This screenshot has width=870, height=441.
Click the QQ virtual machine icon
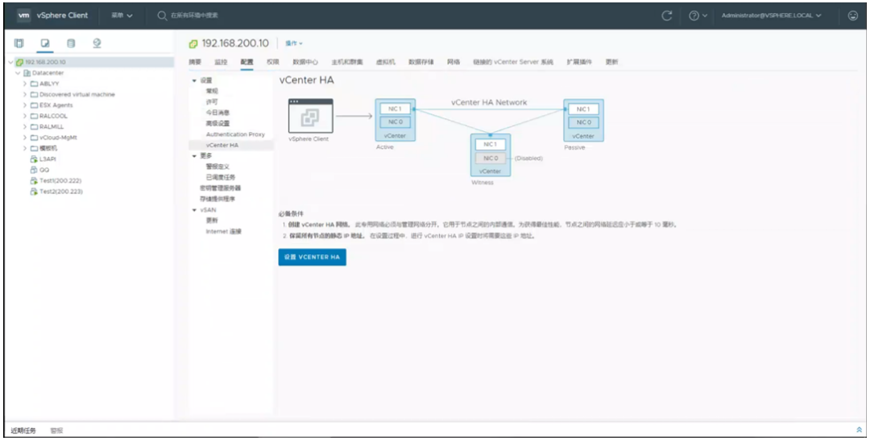click(x=34, y=170)
